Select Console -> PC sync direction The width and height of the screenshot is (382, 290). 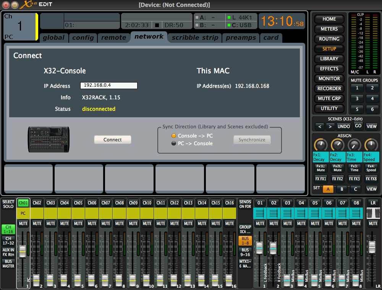pyautogui.click(x=192, y=136)
